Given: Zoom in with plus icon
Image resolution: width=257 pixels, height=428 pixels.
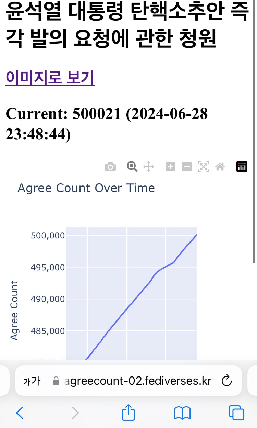Looking at the screenshot, I should 170,167.
